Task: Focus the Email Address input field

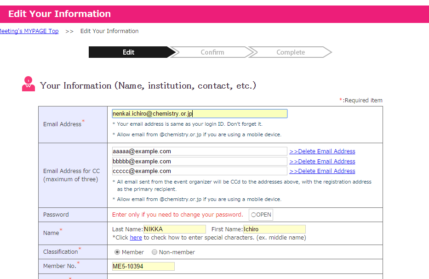Action: tap(200, 113)
